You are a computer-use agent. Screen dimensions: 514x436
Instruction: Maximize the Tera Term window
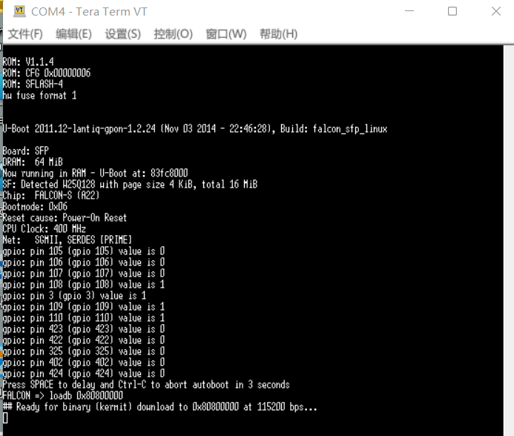tap(452, 12)
